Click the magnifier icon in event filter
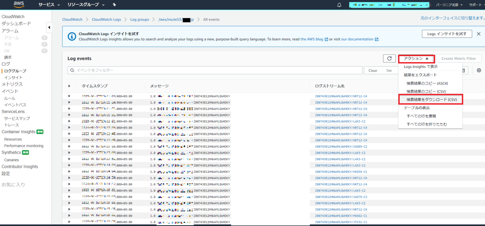485x226 pixels. pos(72,70)
